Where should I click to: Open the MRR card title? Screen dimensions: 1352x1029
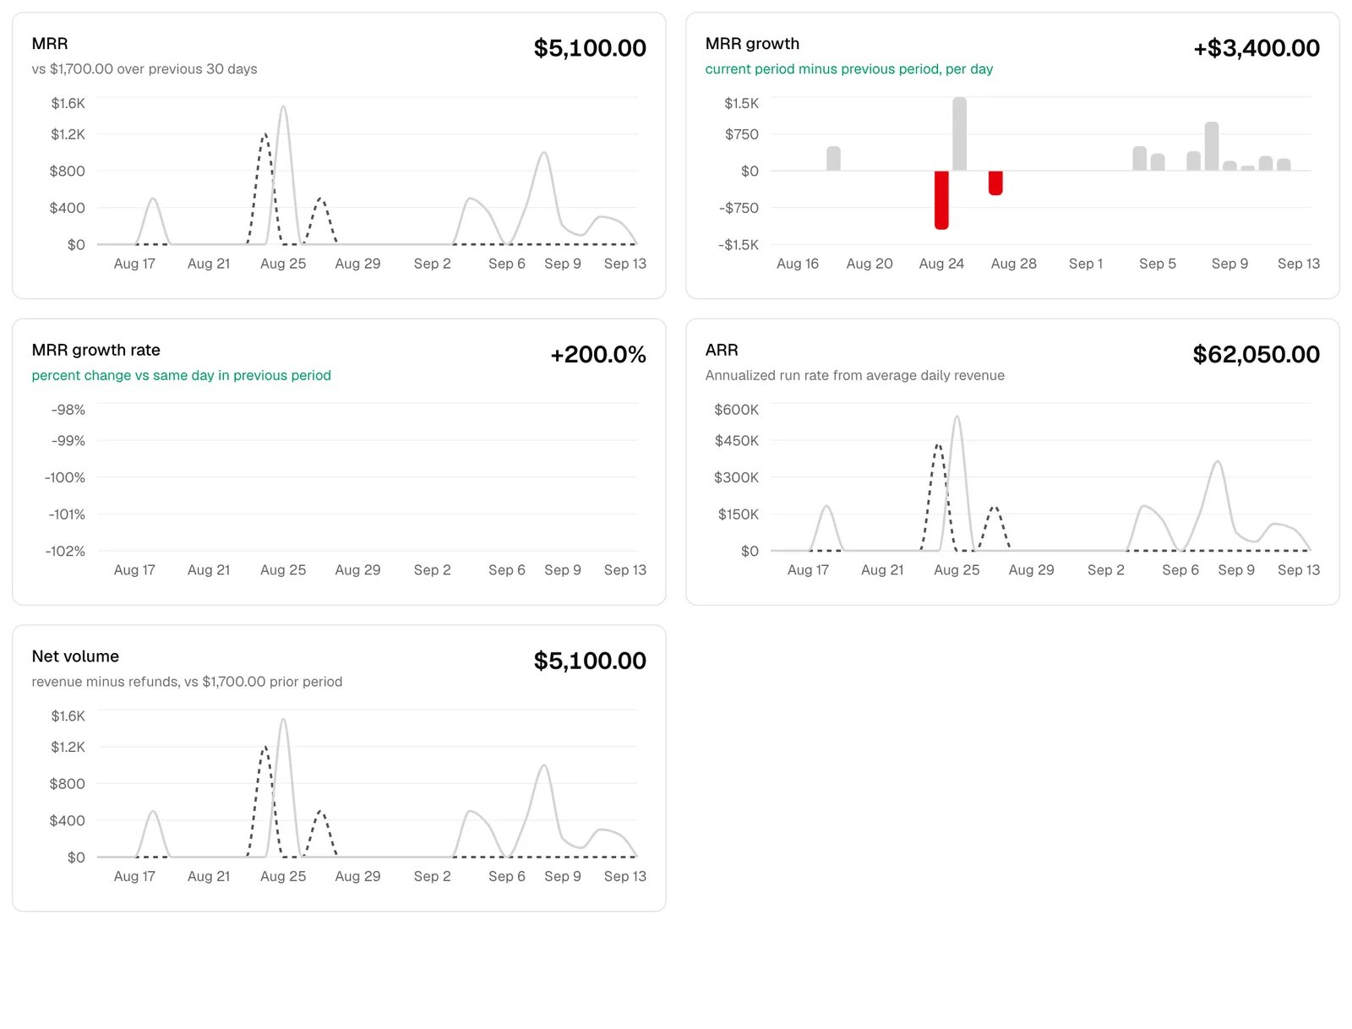50,44
